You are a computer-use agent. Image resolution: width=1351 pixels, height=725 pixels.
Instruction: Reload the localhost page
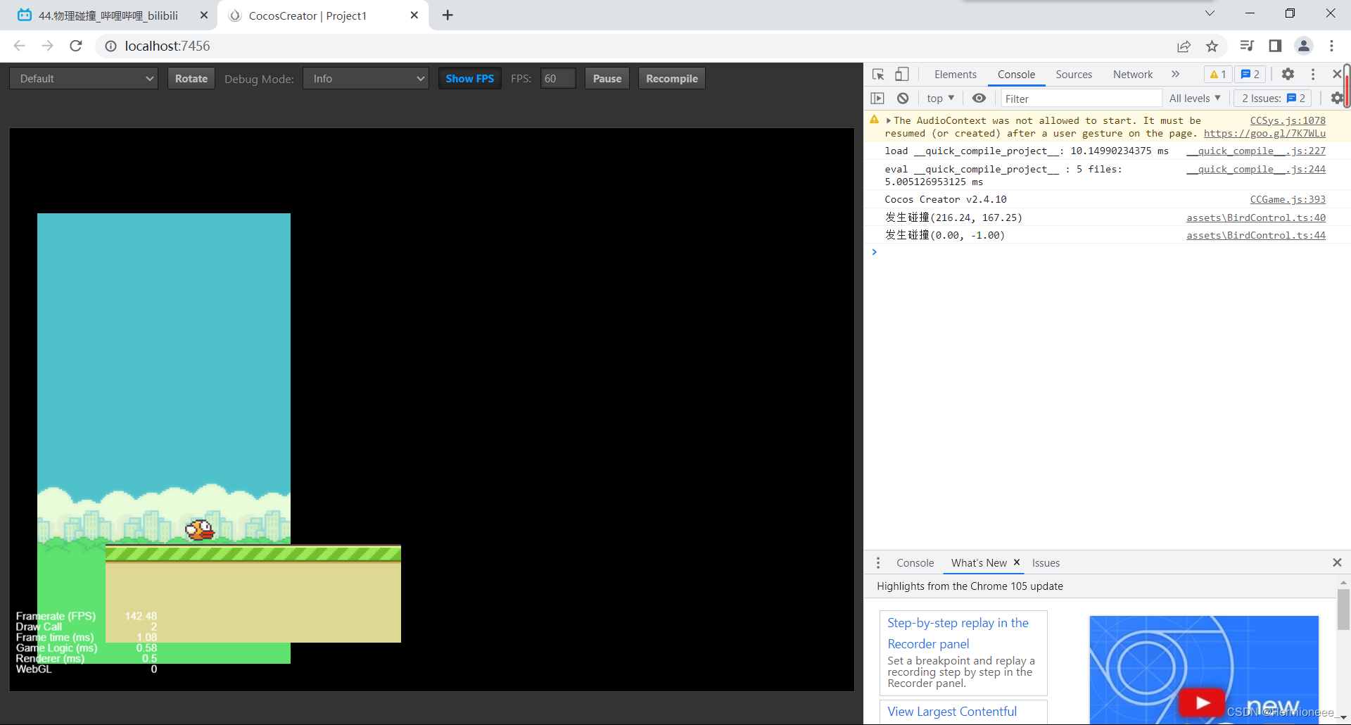point(76,46)
